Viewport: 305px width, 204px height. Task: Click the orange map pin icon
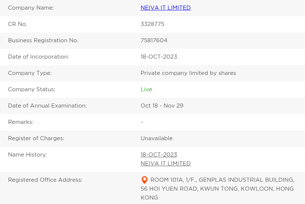145,180
